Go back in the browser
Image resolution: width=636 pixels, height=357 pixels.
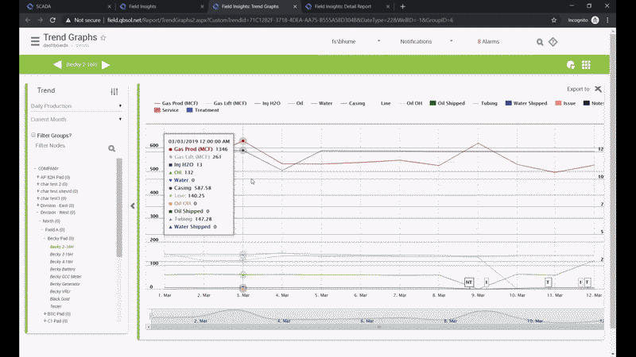pyautogui.click(x=28, y=20)
